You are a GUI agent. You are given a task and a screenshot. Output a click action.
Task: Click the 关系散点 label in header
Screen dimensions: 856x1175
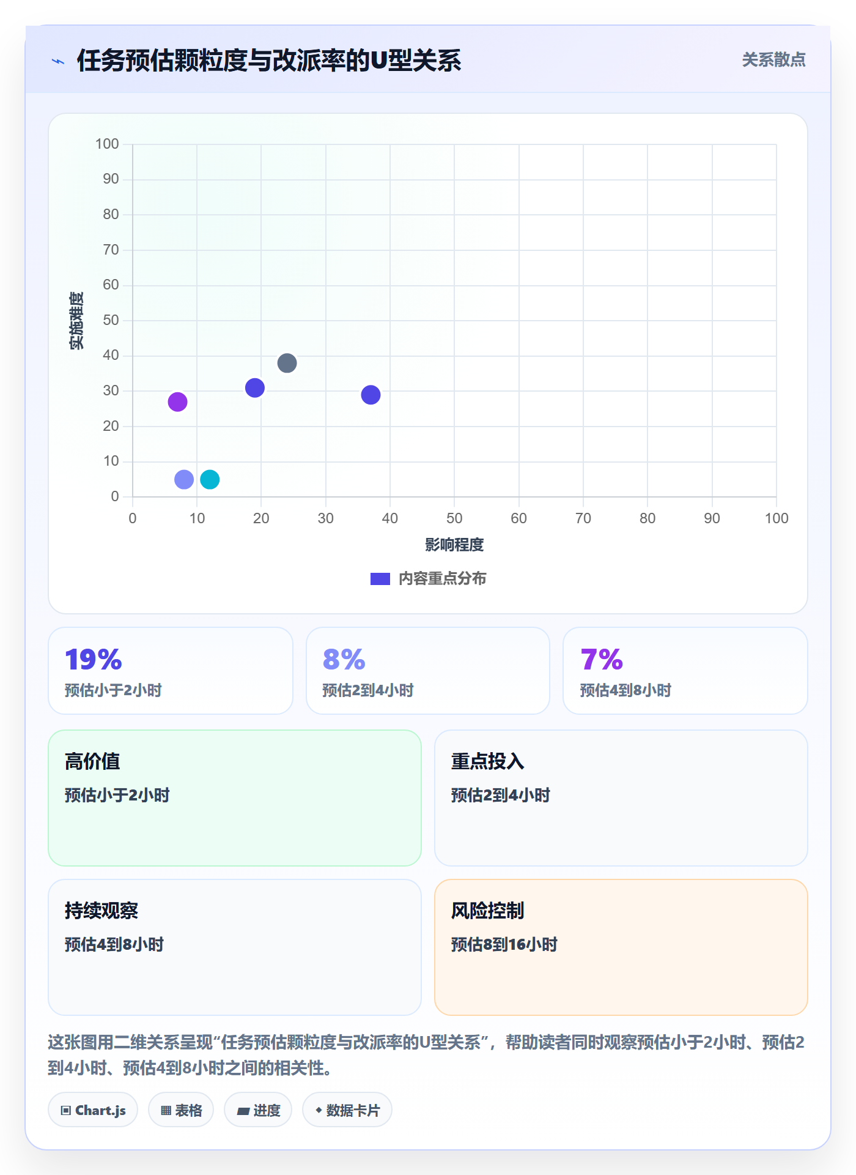773,60
